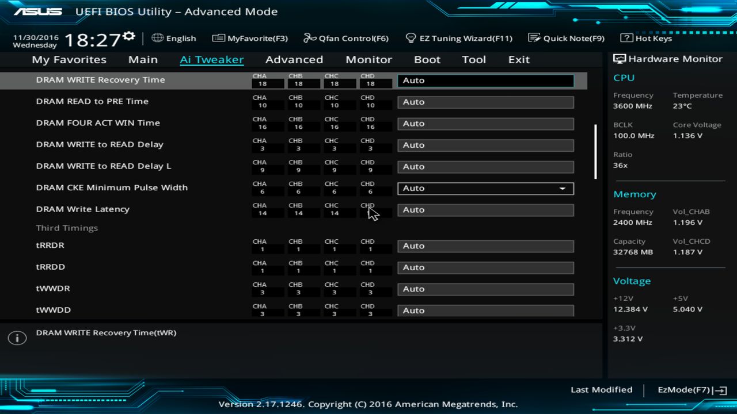Viewport: 737px width, 414px height.
Task: Select the tWWDD Auto field
Action: [x=485, y=310]
